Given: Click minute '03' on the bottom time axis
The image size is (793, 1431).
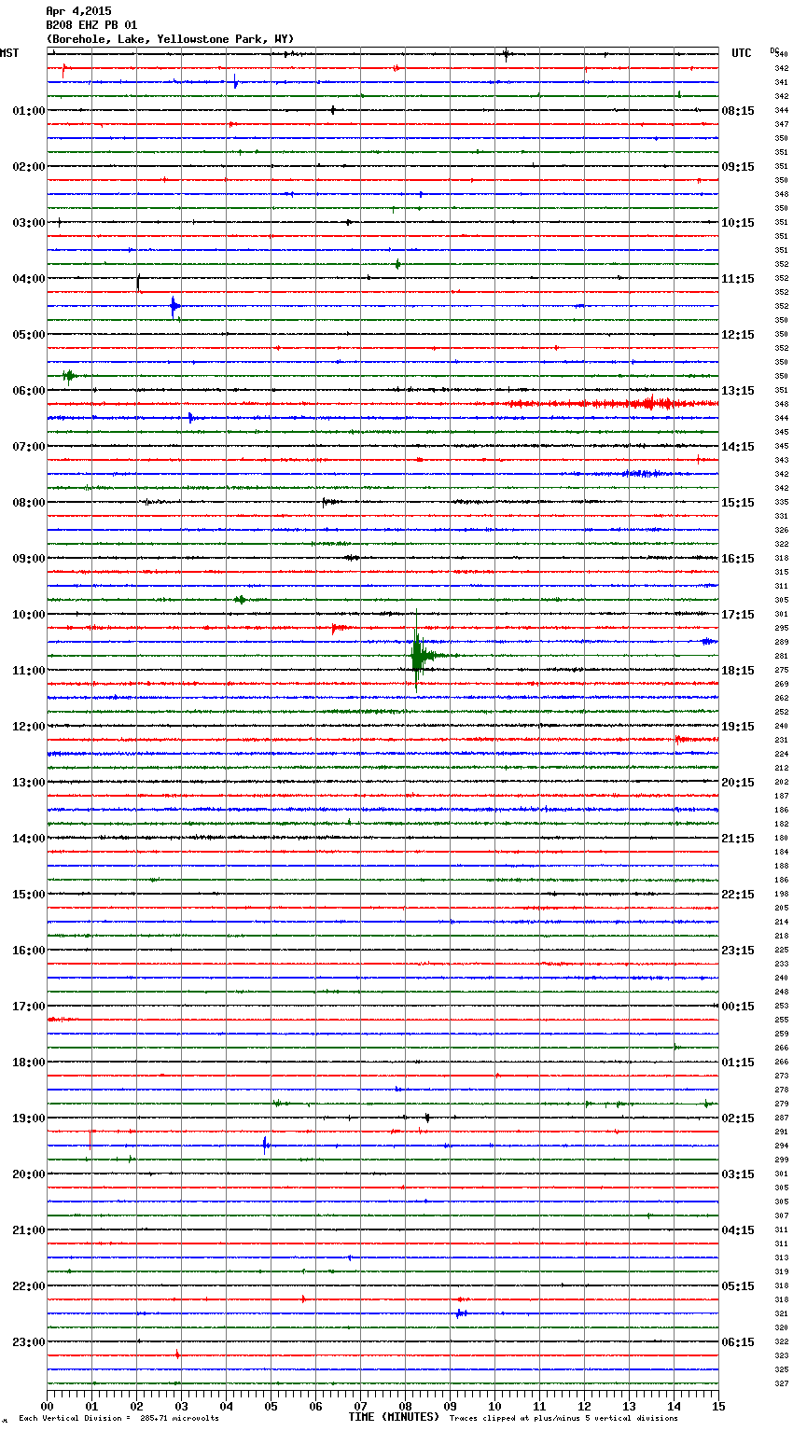Looking at the screenshot, I should 181,1405.
